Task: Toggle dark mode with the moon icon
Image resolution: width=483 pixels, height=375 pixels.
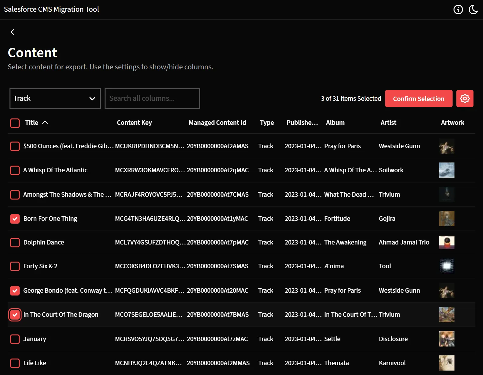Action: [x=473, y=10]
